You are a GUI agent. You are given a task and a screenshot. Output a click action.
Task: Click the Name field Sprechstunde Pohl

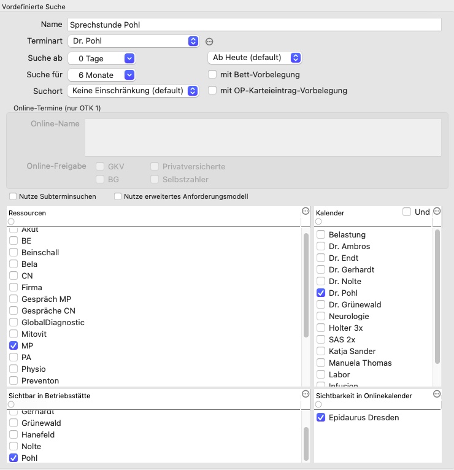(x=255, y=25)
